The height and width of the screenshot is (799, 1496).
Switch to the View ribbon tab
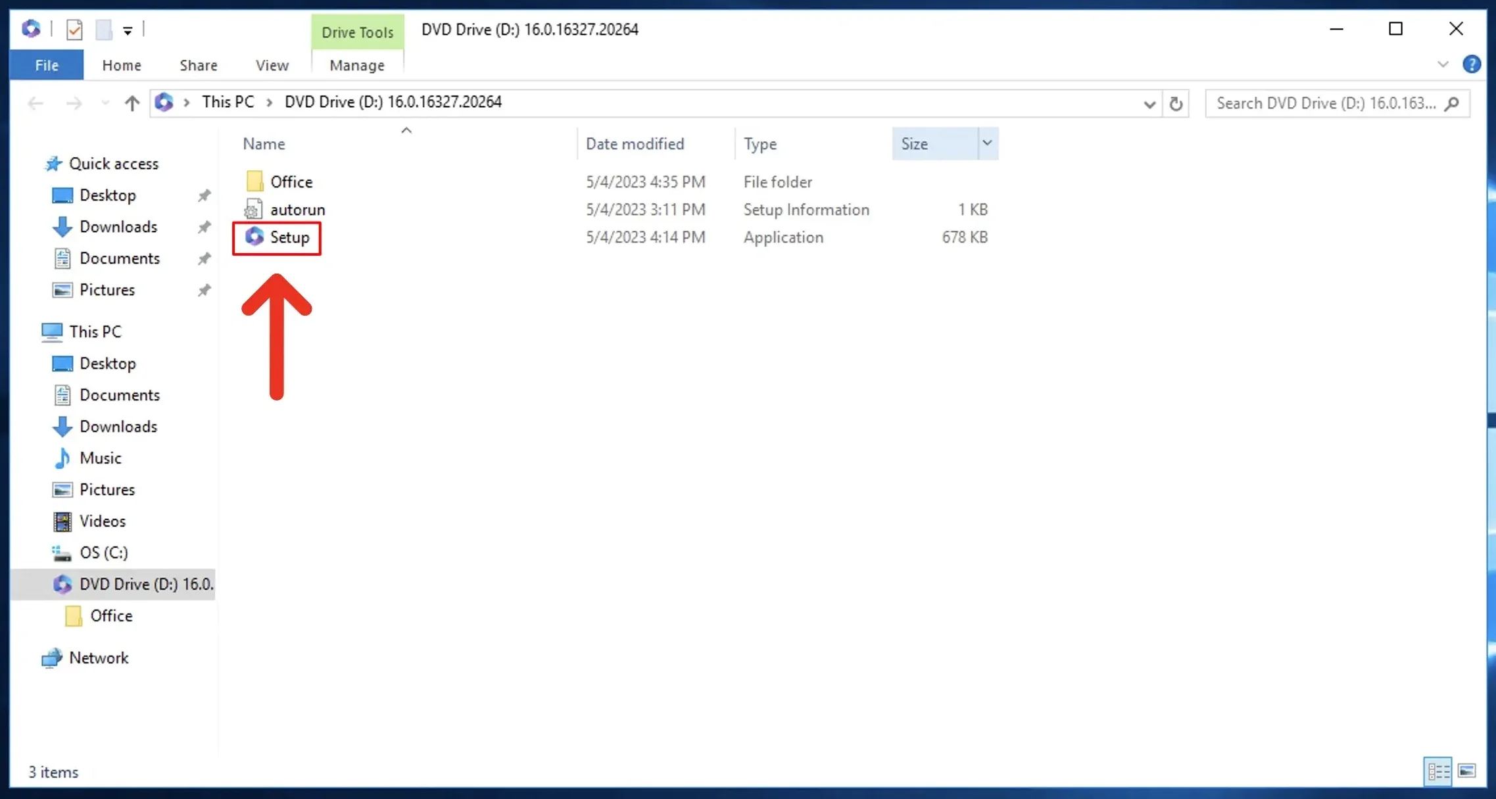272,65
